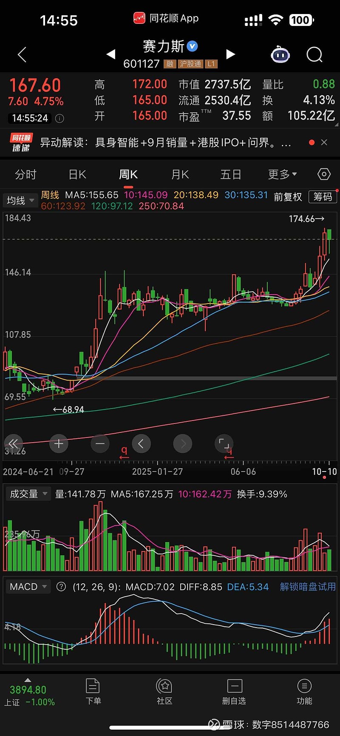Tap the latest price 167.60
340x736 pixels.
click(x=35, y=85)
